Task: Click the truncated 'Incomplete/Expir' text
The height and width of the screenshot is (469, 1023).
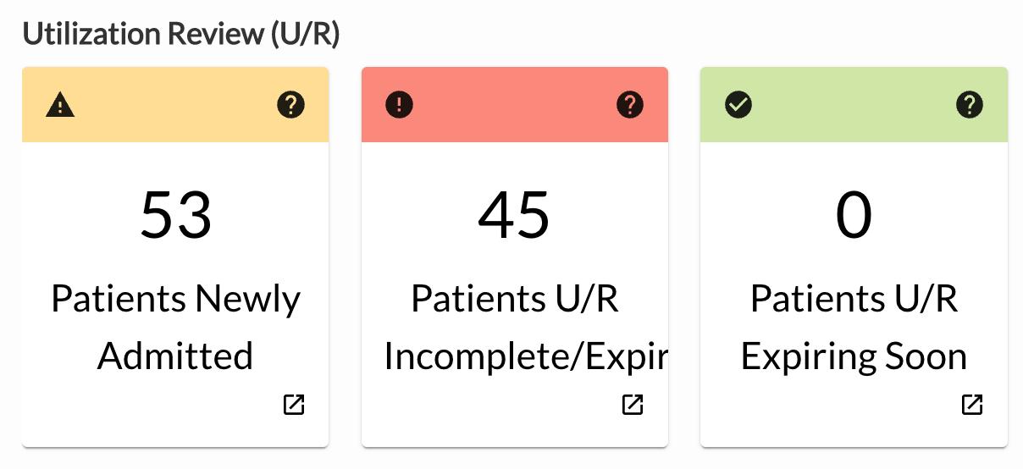Action: (525, 356)
